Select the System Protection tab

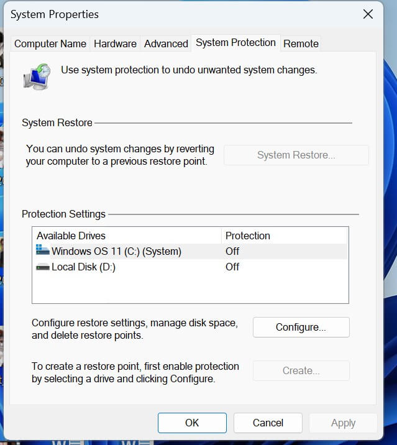point(236,43)
